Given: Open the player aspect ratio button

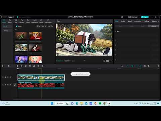Looking at the screenshot, I should [x=108, y=61].
